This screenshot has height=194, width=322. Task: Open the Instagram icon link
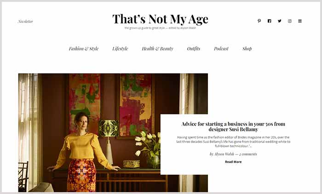[x=289, y=21]
